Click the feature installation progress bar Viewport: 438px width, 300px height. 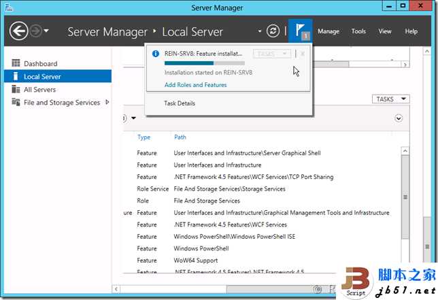(205, 63)
